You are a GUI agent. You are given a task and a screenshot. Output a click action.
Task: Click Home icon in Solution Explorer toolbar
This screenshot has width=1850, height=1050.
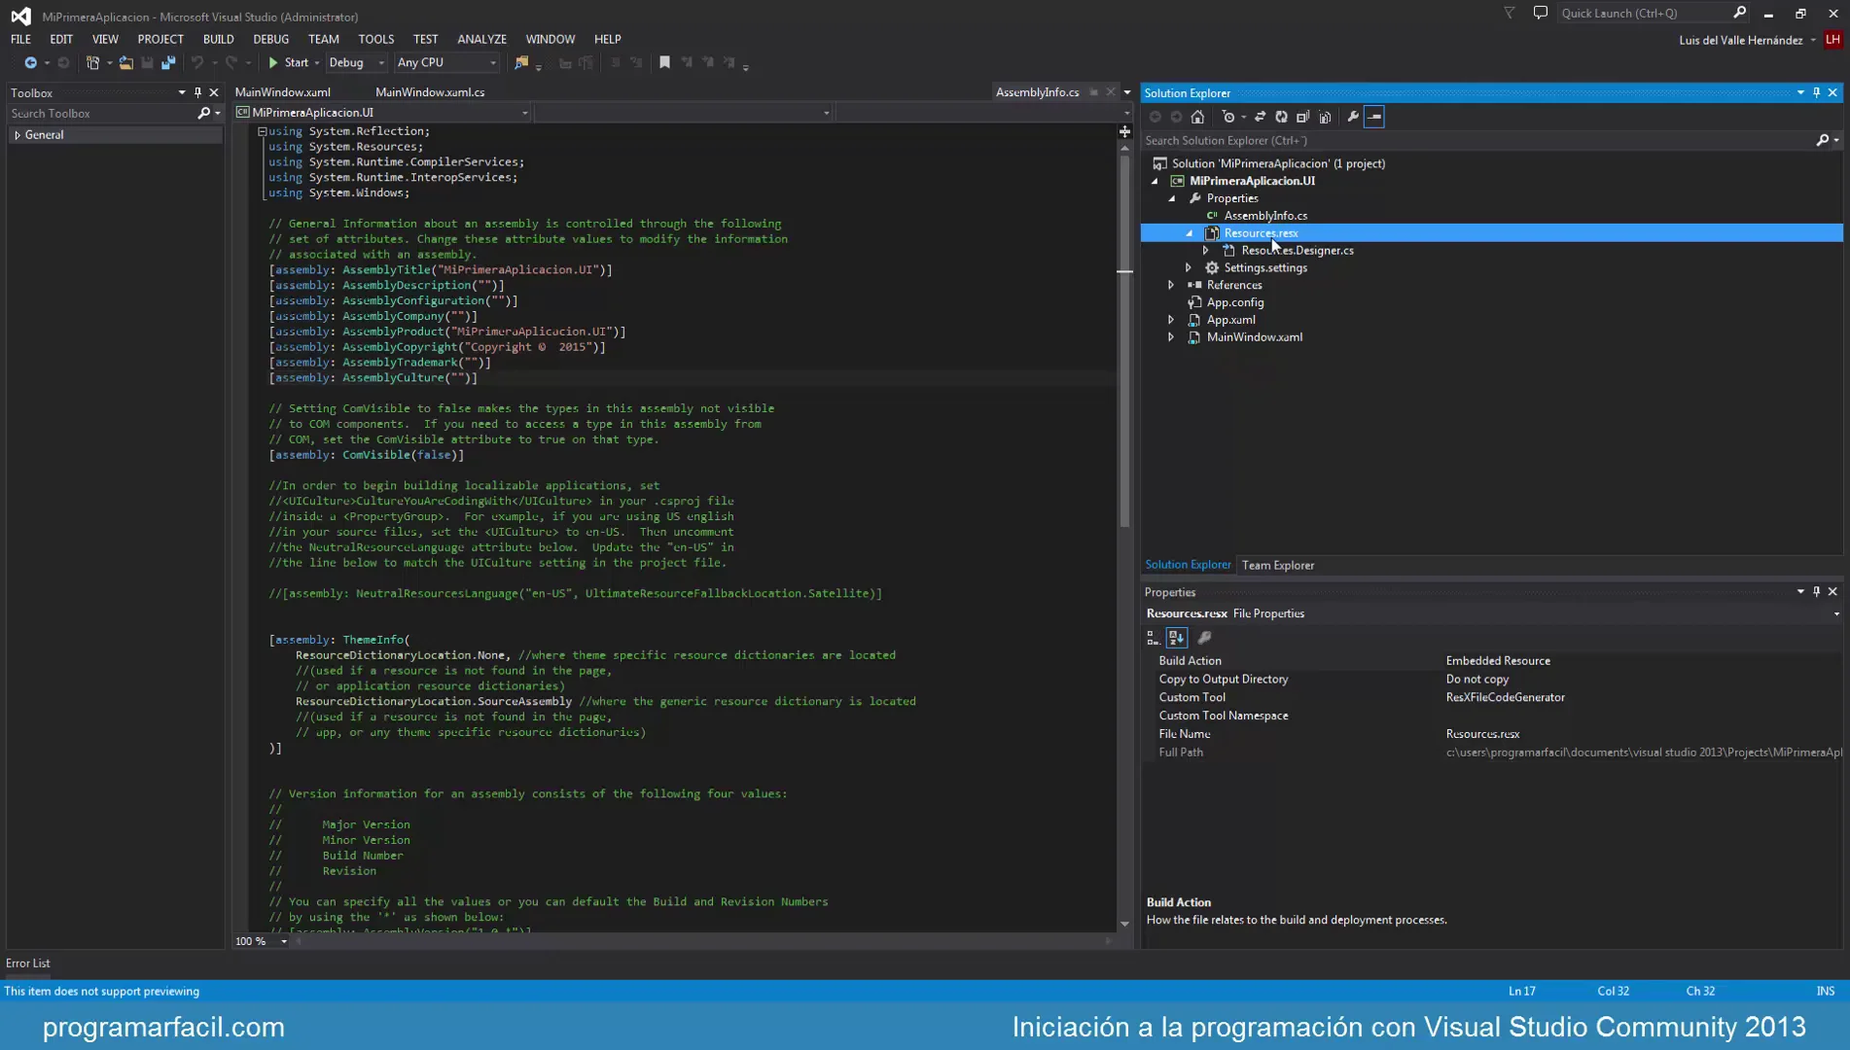pos(1197,117)
